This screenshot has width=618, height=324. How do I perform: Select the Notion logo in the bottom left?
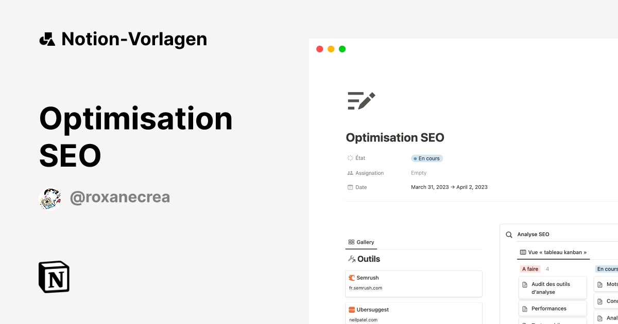54,277
